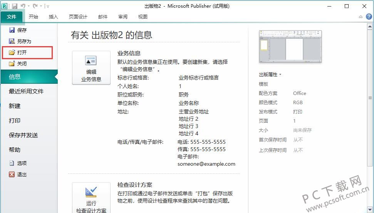Screen dimensions: 374x213
Task: Click the 有关 出版物2 的信息 title
Action: point(111,35)
